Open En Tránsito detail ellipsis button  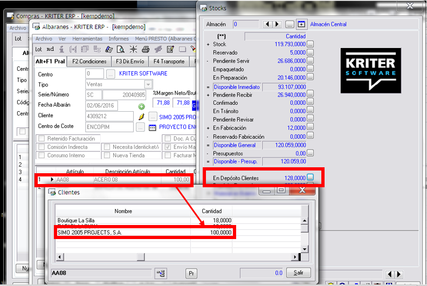[310, 111]
